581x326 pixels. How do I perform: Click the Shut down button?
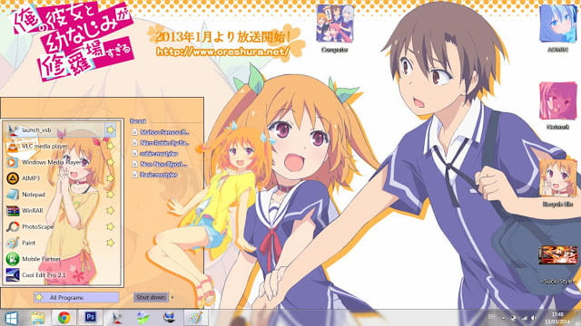pos(151,297)
